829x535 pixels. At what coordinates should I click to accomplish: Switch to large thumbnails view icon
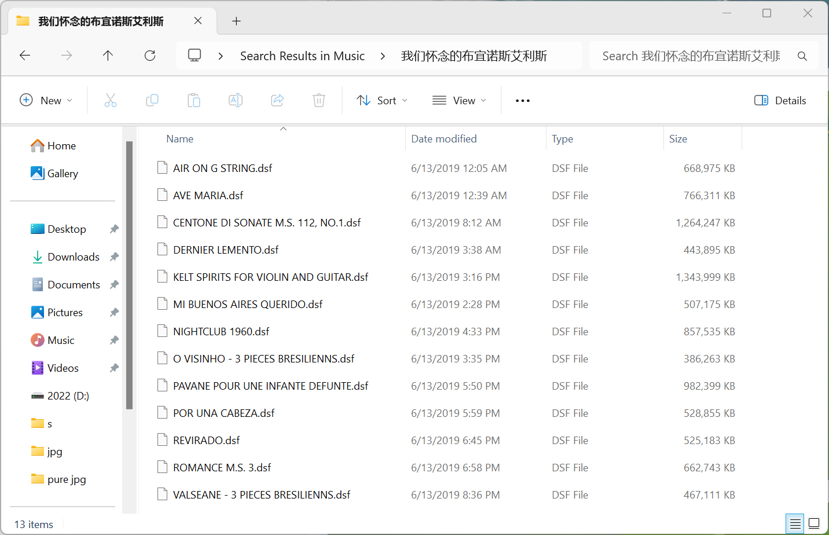tap(814, 523)
